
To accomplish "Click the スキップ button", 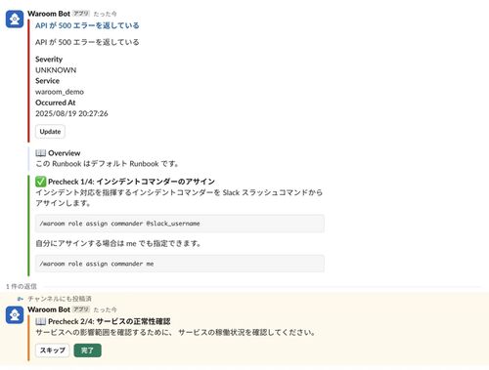I will tap(53, 350).
